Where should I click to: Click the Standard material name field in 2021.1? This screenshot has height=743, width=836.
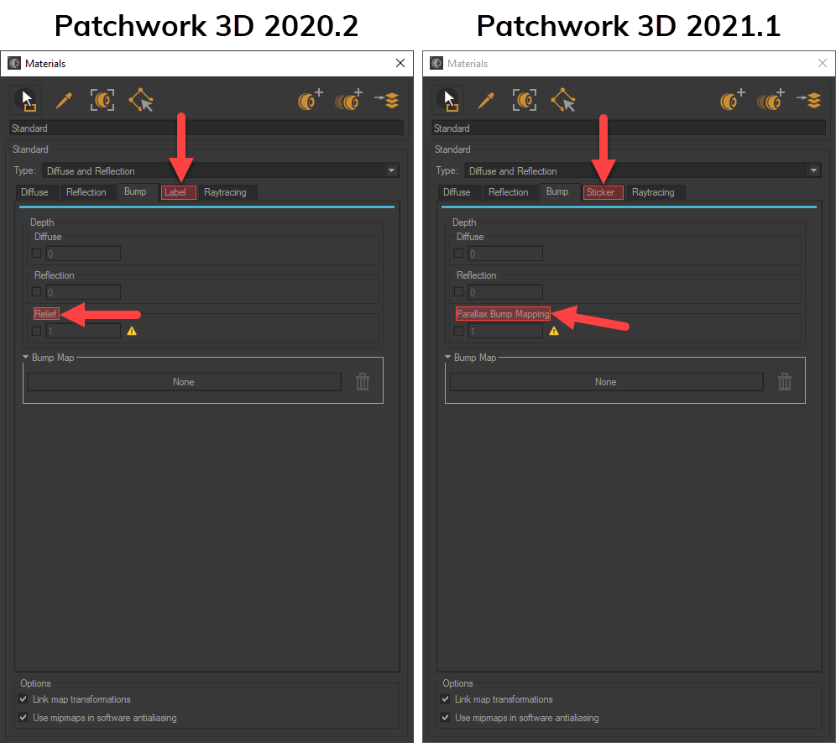click(630, 128)
